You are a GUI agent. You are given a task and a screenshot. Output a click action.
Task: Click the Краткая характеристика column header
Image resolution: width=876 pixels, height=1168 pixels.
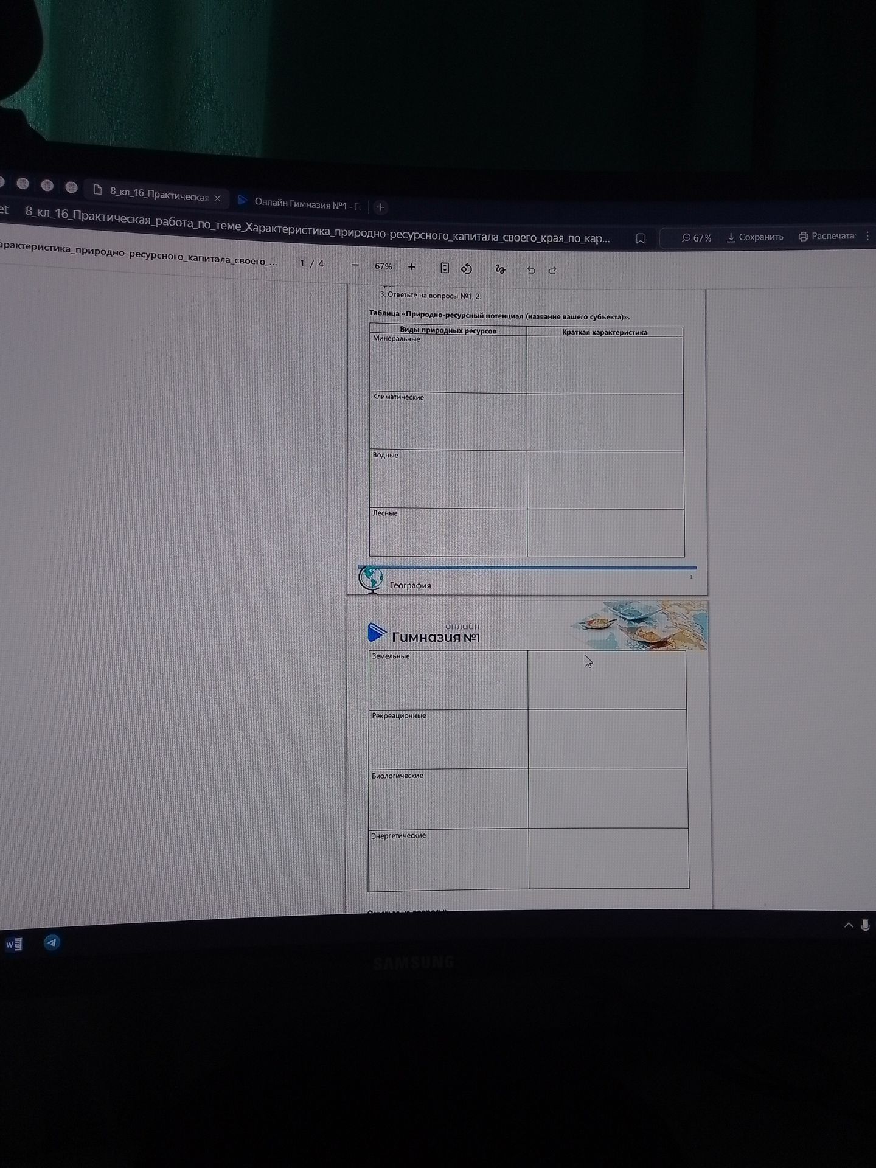[x=605, y=332]
